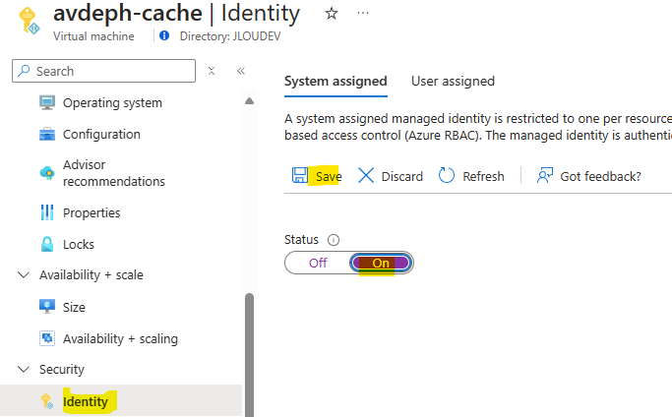Switch to the System assigned tab

point(336,81)
